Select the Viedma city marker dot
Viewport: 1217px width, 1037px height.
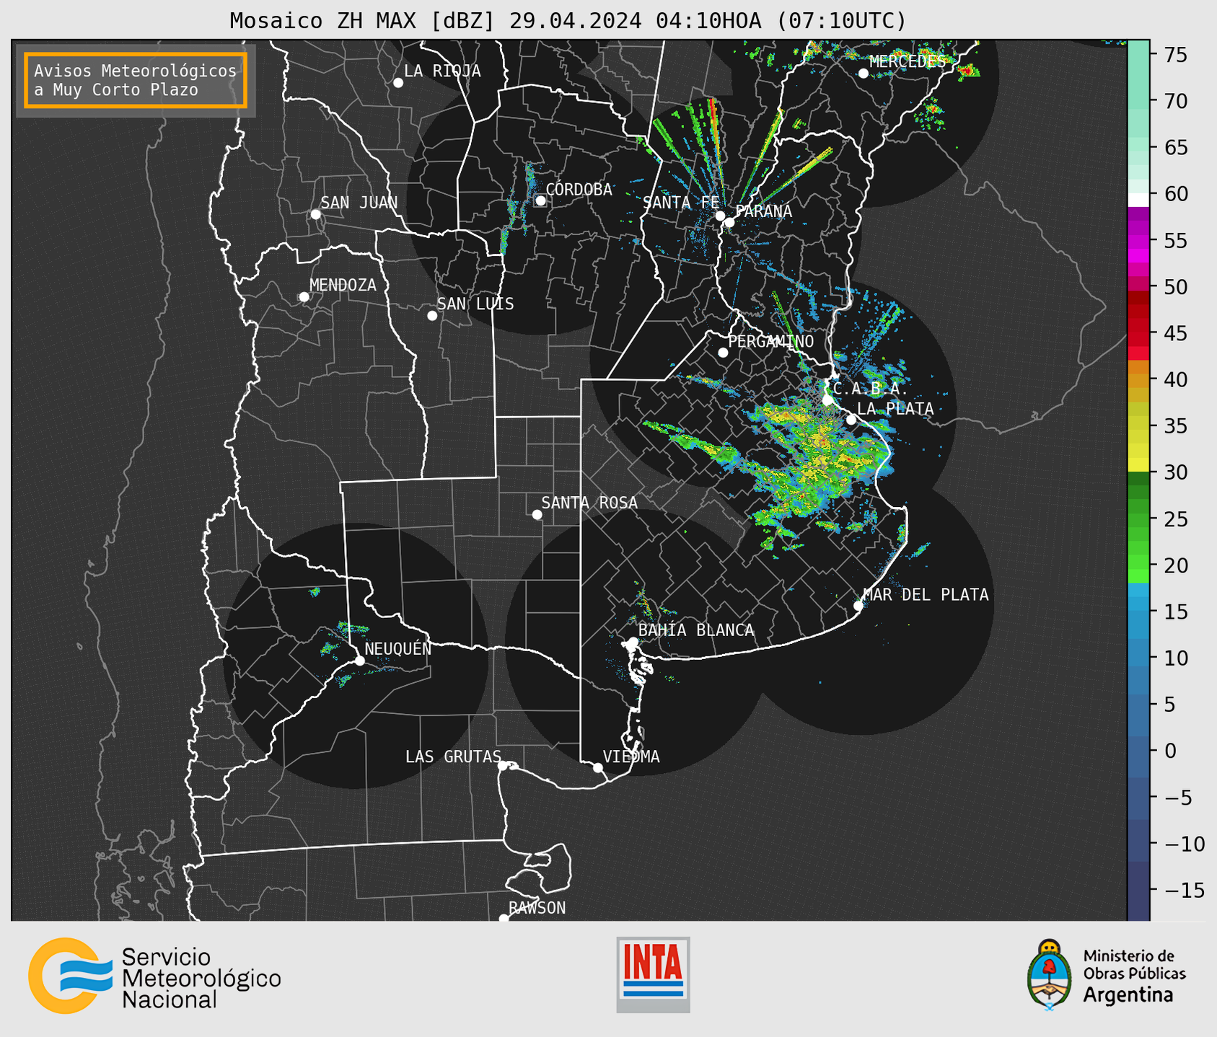pos(598,768)
